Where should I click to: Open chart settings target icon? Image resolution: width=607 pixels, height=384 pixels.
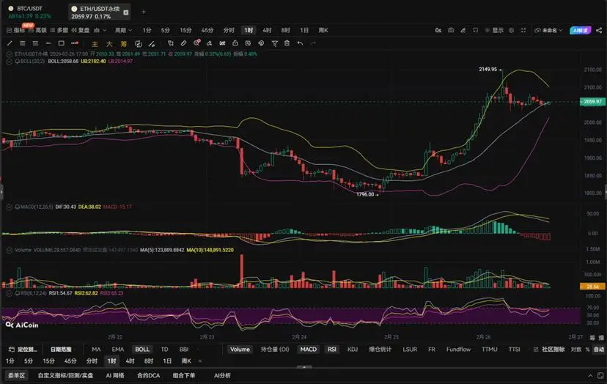point(512,30)
